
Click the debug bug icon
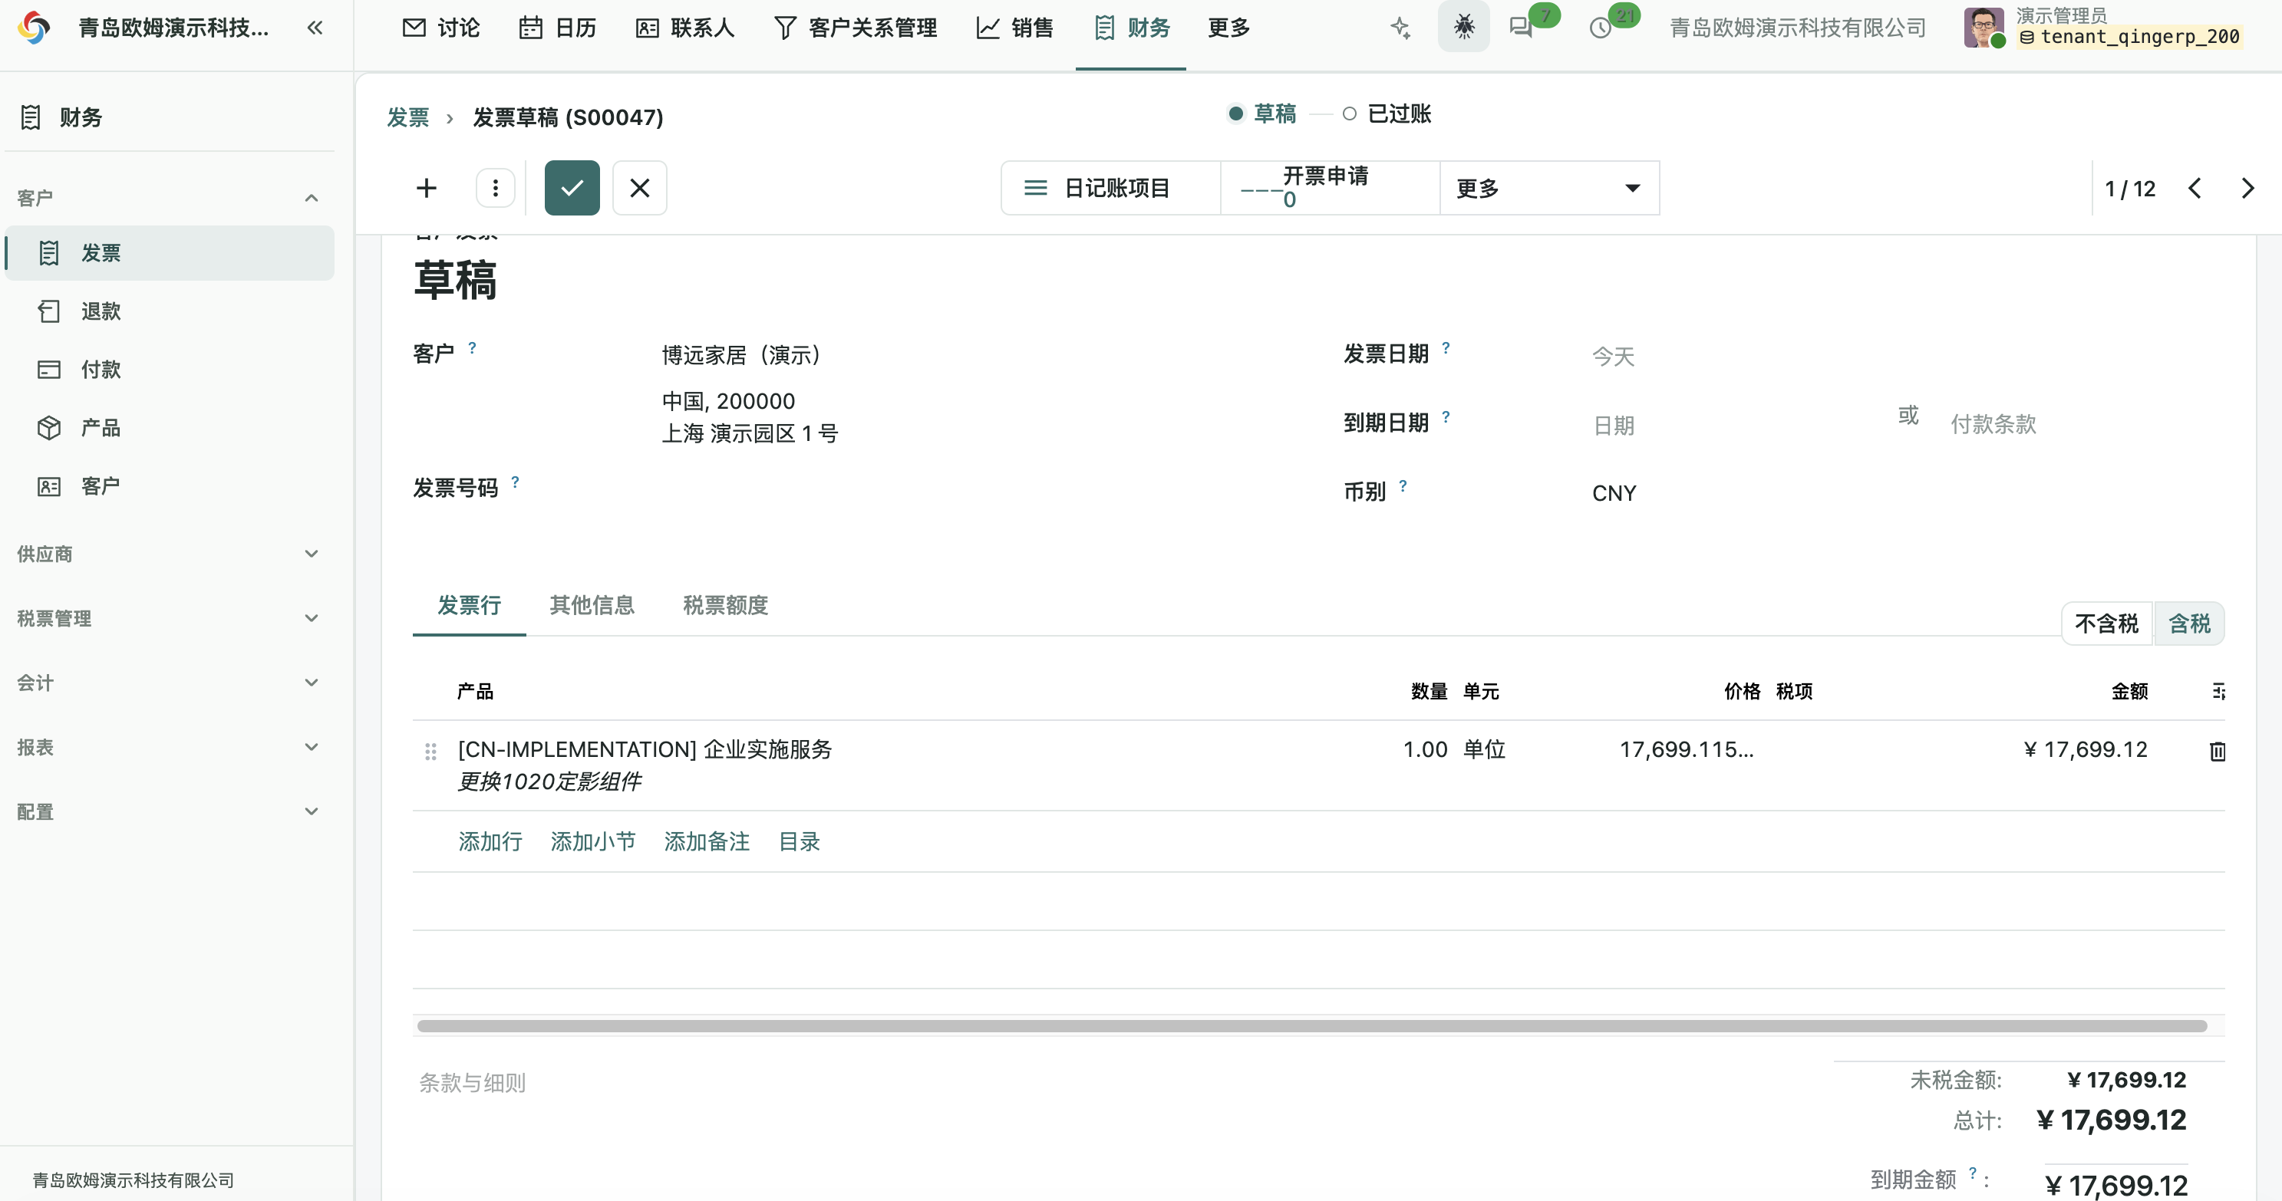1463,28
